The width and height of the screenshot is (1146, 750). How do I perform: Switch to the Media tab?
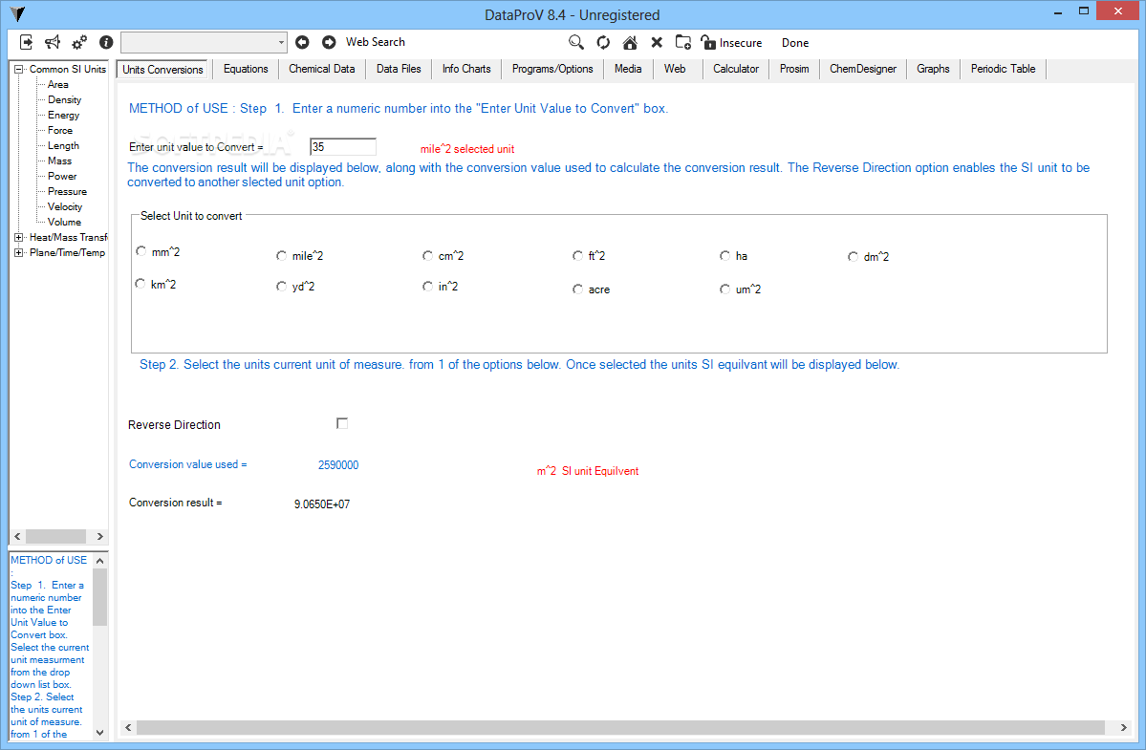(628, 69)
